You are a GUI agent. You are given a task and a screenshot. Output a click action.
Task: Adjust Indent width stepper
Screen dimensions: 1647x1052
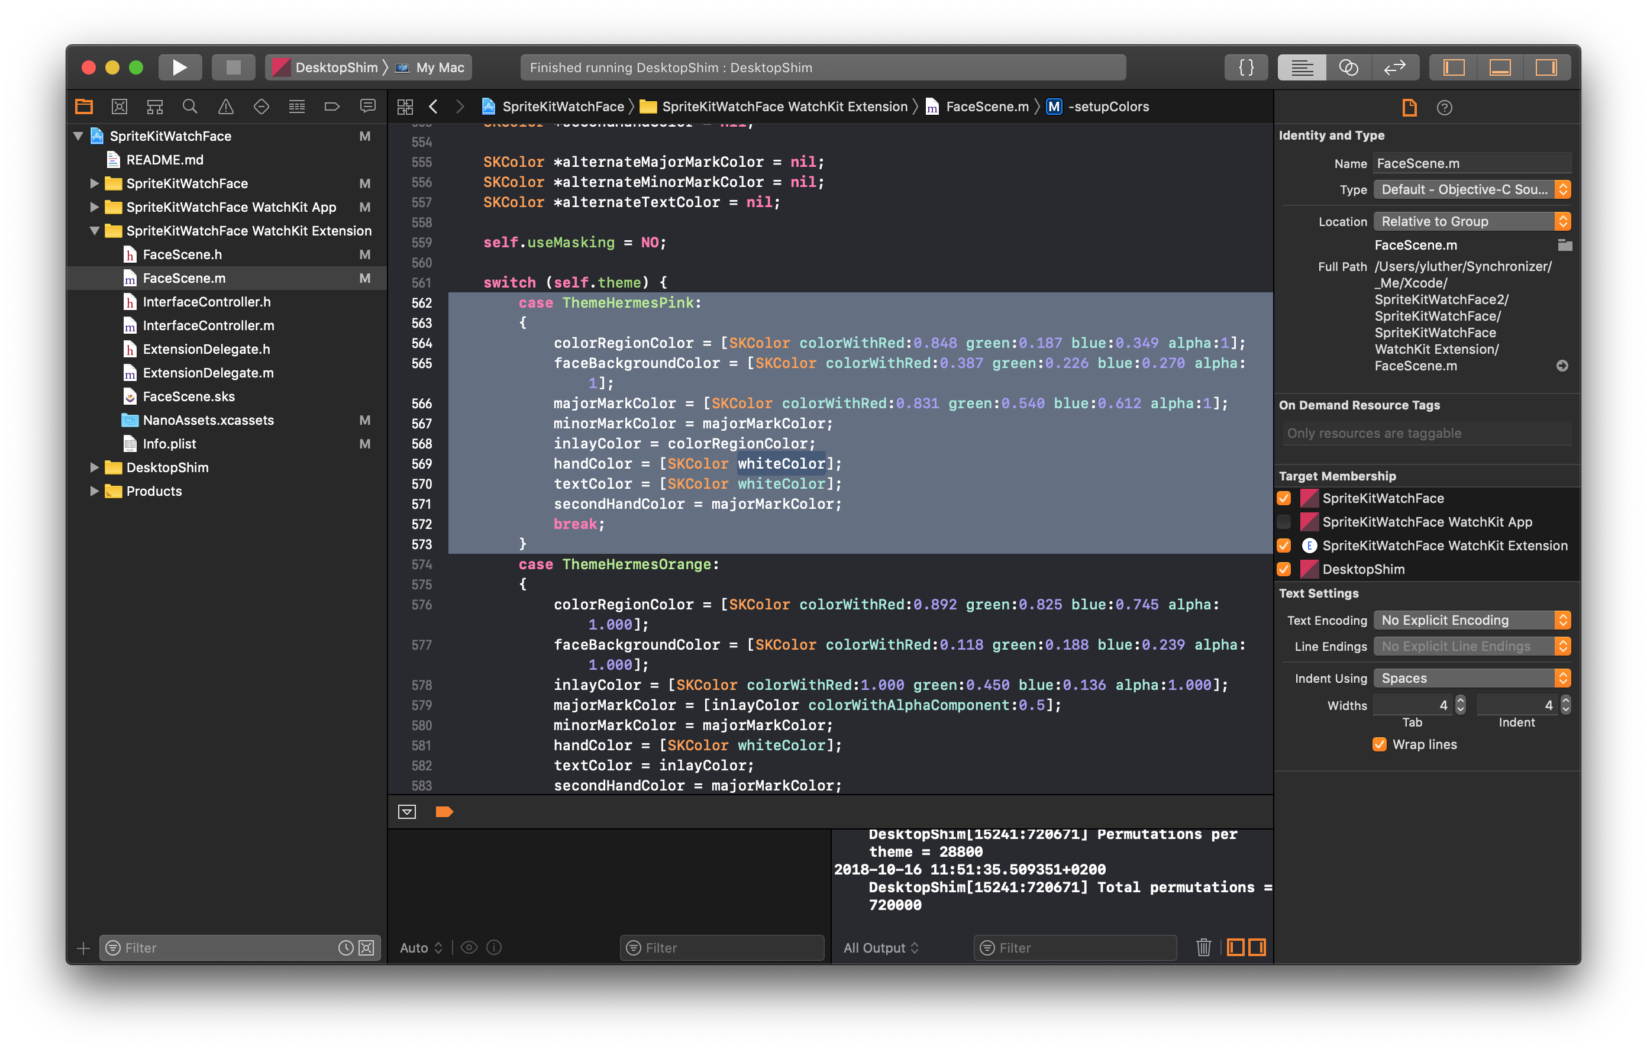pyautogui.click(x=1565, y=705)
